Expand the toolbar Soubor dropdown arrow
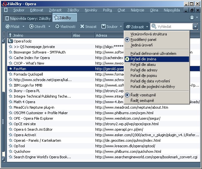 pyautogui.click(x=121, y=27)
